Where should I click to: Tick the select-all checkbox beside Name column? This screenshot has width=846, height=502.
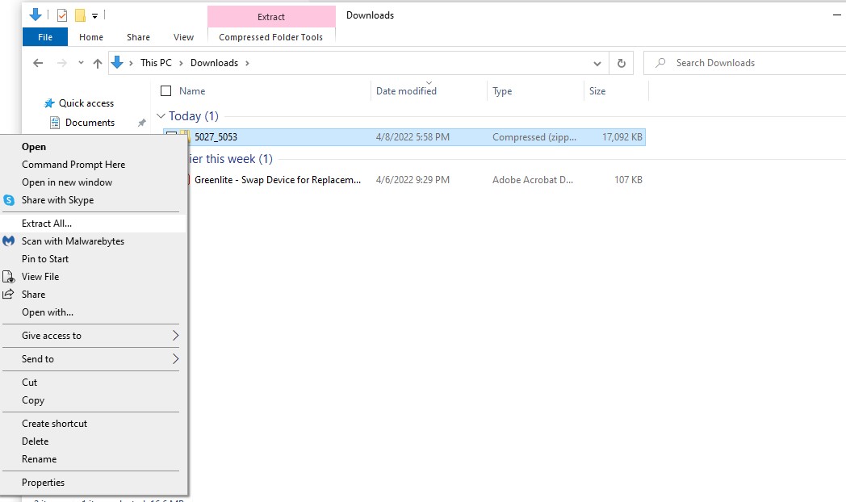pos(165,91)
